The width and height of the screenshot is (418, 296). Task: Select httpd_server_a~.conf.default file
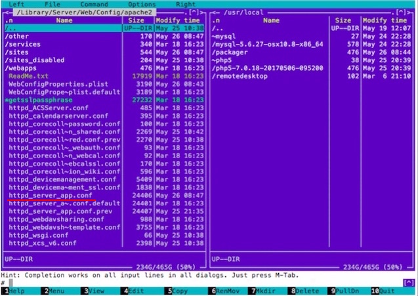(x=104, y=203)
